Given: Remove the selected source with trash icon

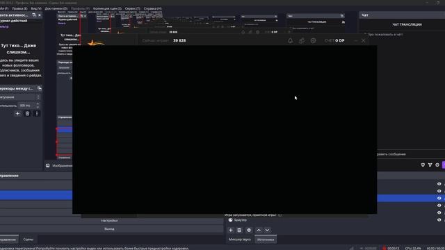Looking at the screenshot, I should (239, 230).
